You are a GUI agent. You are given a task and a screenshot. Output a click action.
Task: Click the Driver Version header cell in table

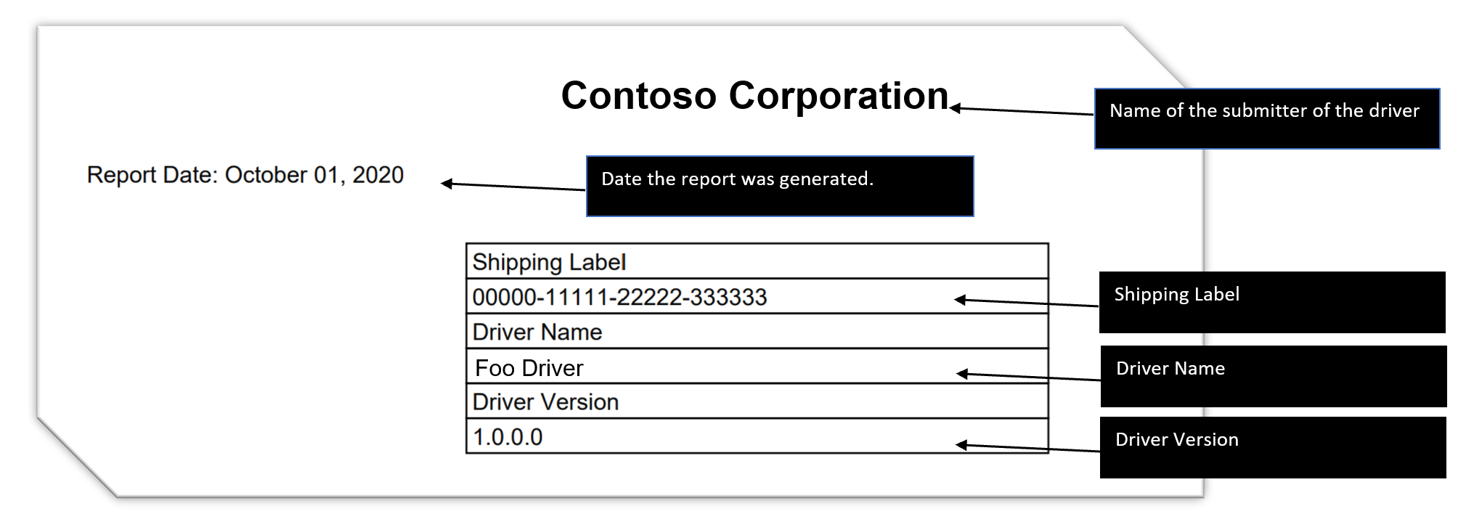pos(757,401)
